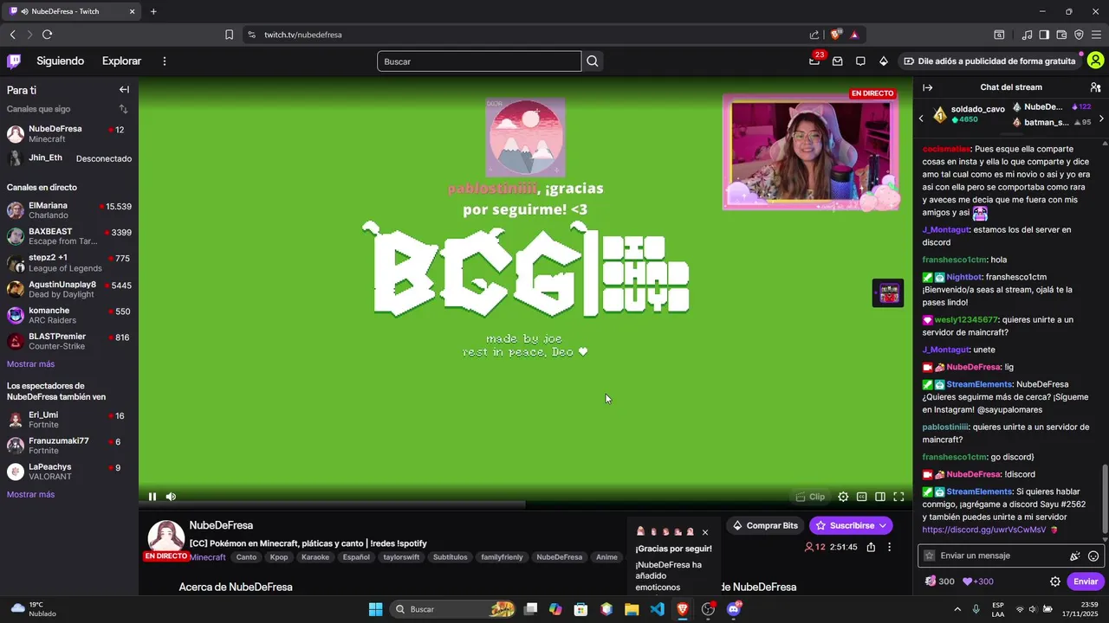Viewport: 1109px width, 623px height.
Task: Go to next leaderboard in chat
Action: click(x=1101, y=118)
